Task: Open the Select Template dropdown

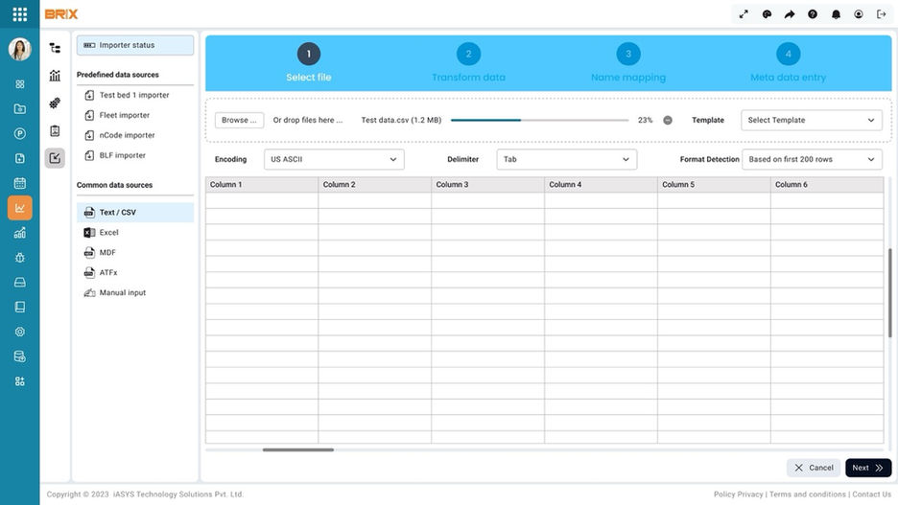Action: [811, 120]
